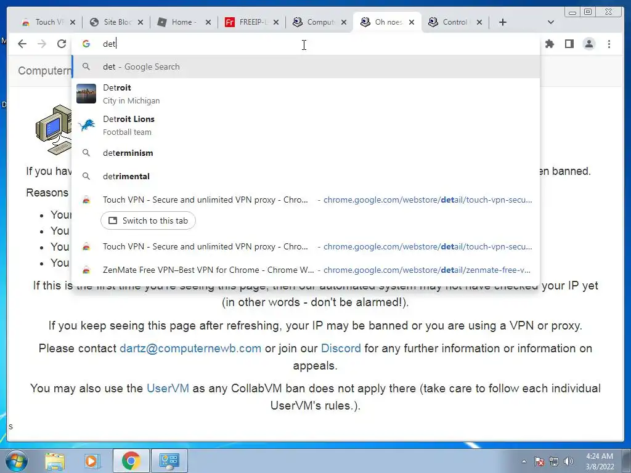
Task: Show hidden tray icons arrow
Action: [524, 461]
